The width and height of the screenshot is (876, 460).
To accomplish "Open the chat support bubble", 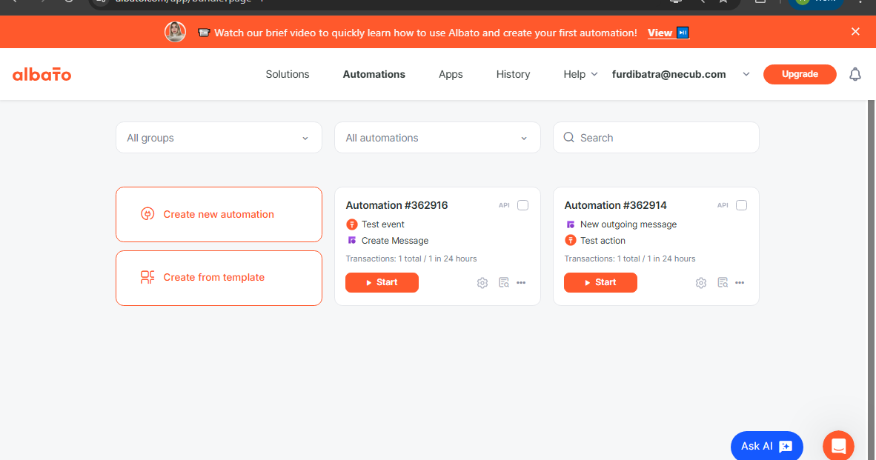I will [x=838, y=445].
